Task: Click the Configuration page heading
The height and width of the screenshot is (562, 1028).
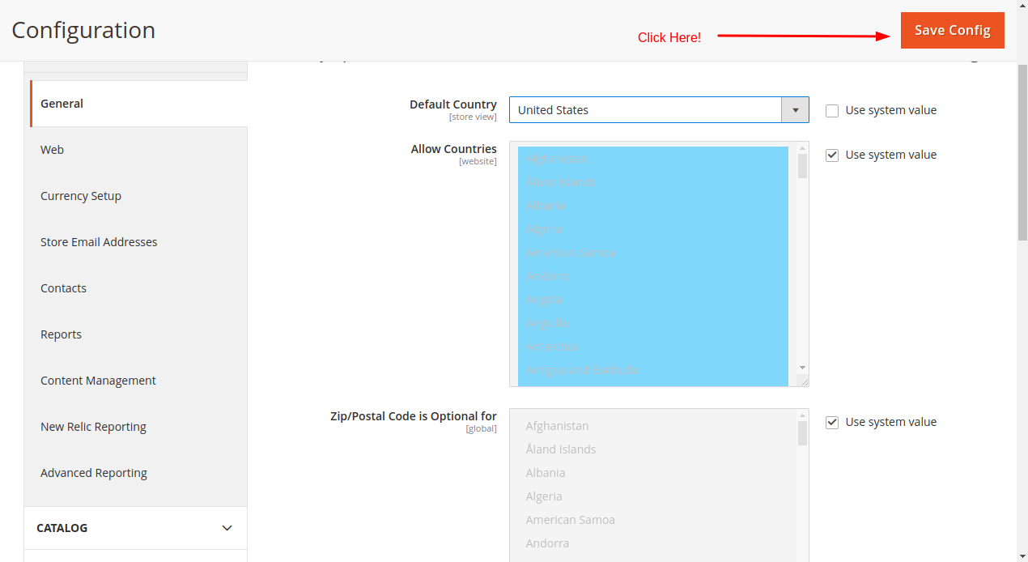Action: click(83, 30)
